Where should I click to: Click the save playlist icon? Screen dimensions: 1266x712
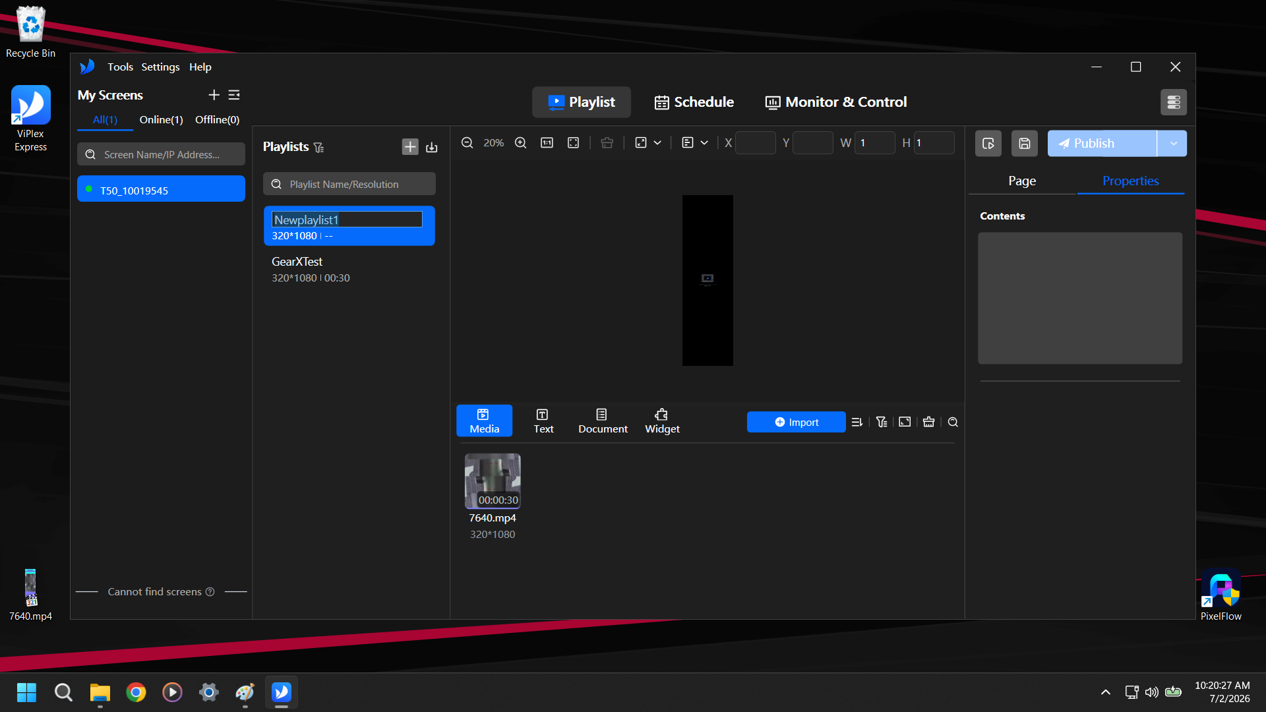pos(1025,143)
